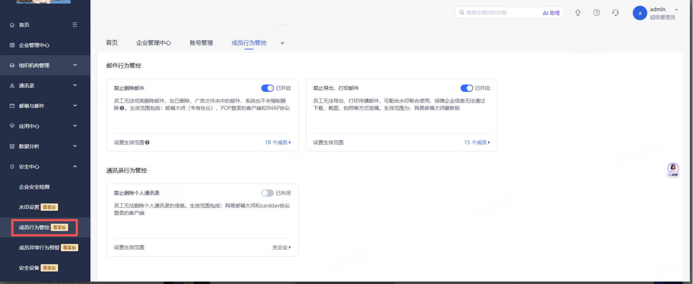Expand 数据分析 menu chevron
Screen dimensions: 693x284
click(x=75, y=146)
